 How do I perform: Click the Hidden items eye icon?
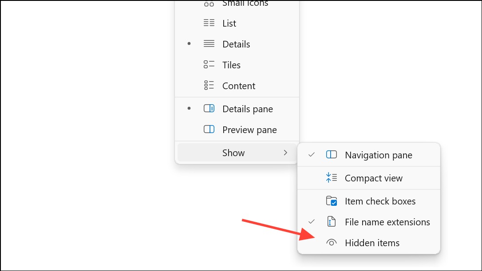tap(332, 243)
